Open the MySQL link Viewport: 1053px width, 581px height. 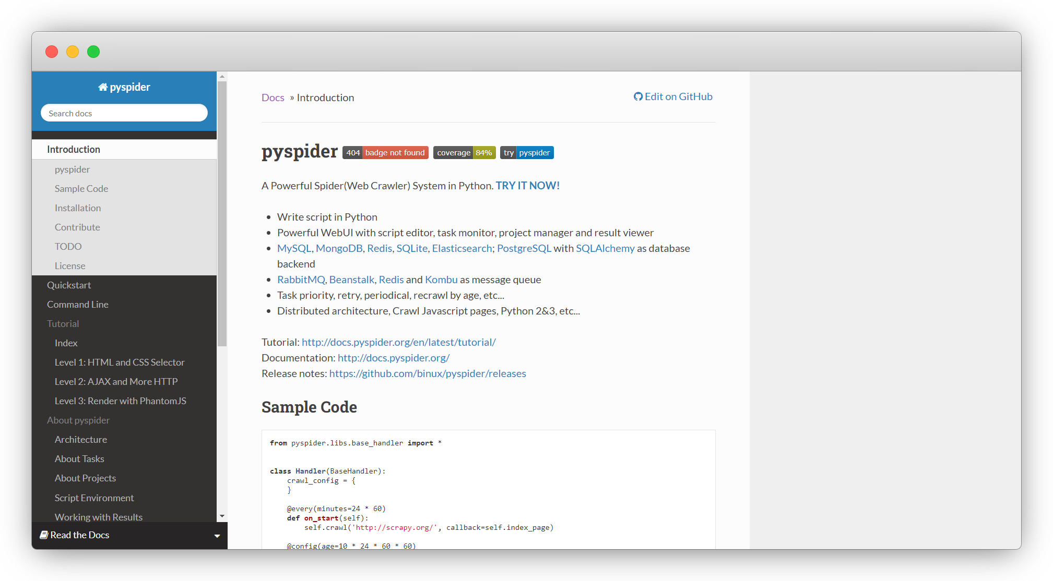(x=294, y=248)
